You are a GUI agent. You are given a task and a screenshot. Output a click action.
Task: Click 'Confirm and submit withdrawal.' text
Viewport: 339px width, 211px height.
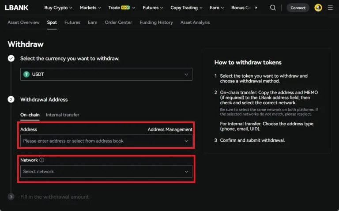[x=252, y=140]
